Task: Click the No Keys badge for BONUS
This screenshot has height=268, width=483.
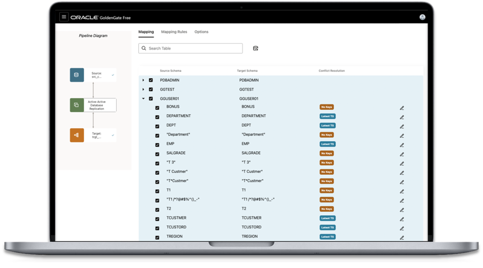Action: [326, 107]
